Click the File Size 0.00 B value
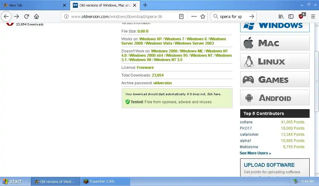This screenshot has width=319, height=186. [143, 31]
